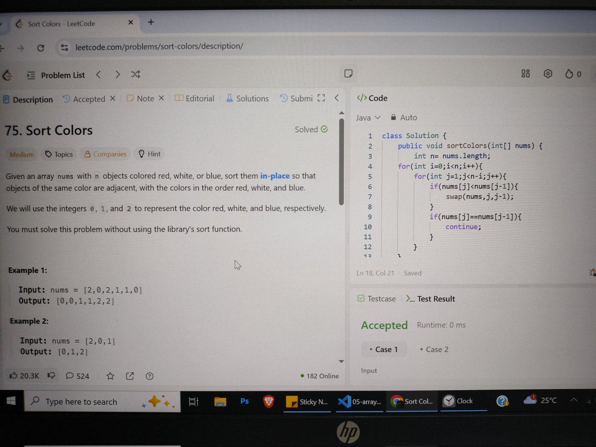Image resolution: width=596 pixels, height=447 pixels.
Task: Open Photoshop from taskbar
Action: [x=244, y=401]
